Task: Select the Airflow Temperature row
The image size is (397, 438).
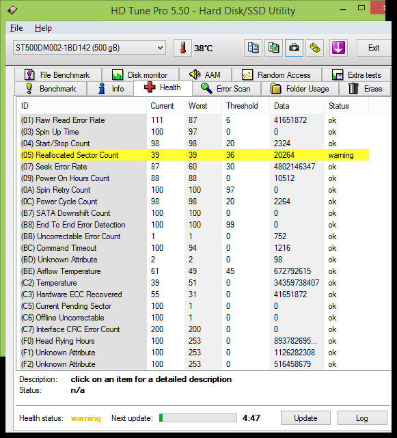Action: (195, 271)
